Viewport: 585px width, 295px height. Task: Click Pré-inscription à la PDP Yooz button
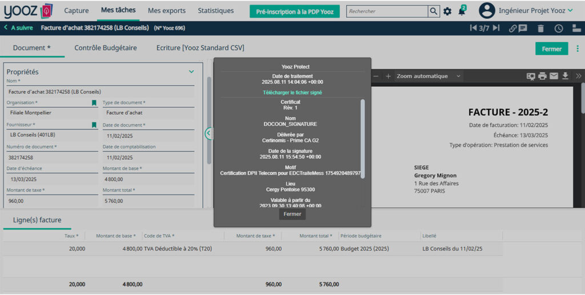(x=295, y=11)
